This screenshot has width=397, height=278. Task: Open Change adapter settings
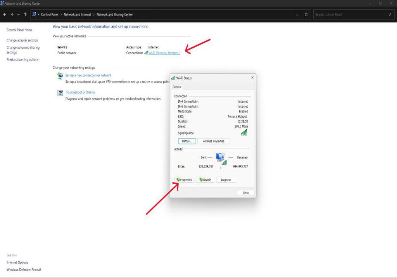pos(22,40)
